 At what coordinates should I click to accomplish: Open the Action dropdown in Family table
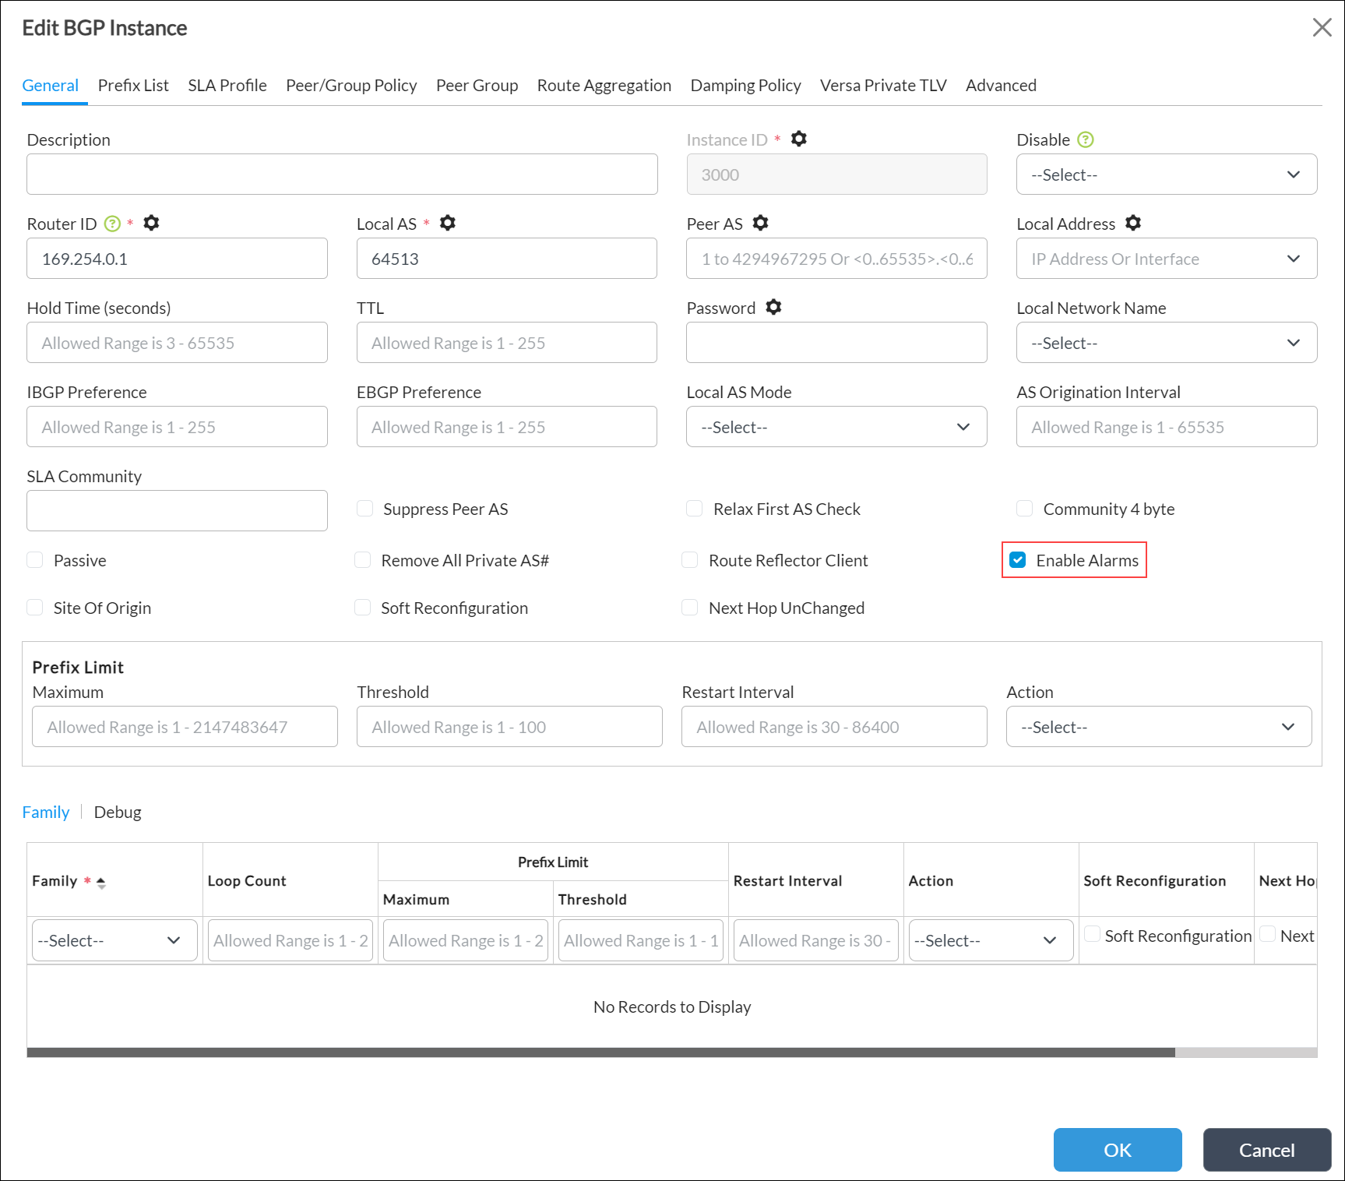[991, 940]
